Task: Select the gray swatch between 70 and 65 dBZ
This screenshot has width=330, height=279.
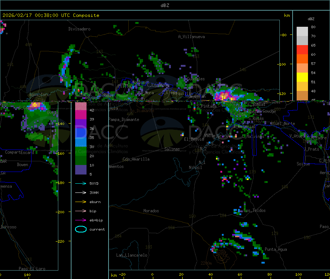Action: (x=302, y=41)
